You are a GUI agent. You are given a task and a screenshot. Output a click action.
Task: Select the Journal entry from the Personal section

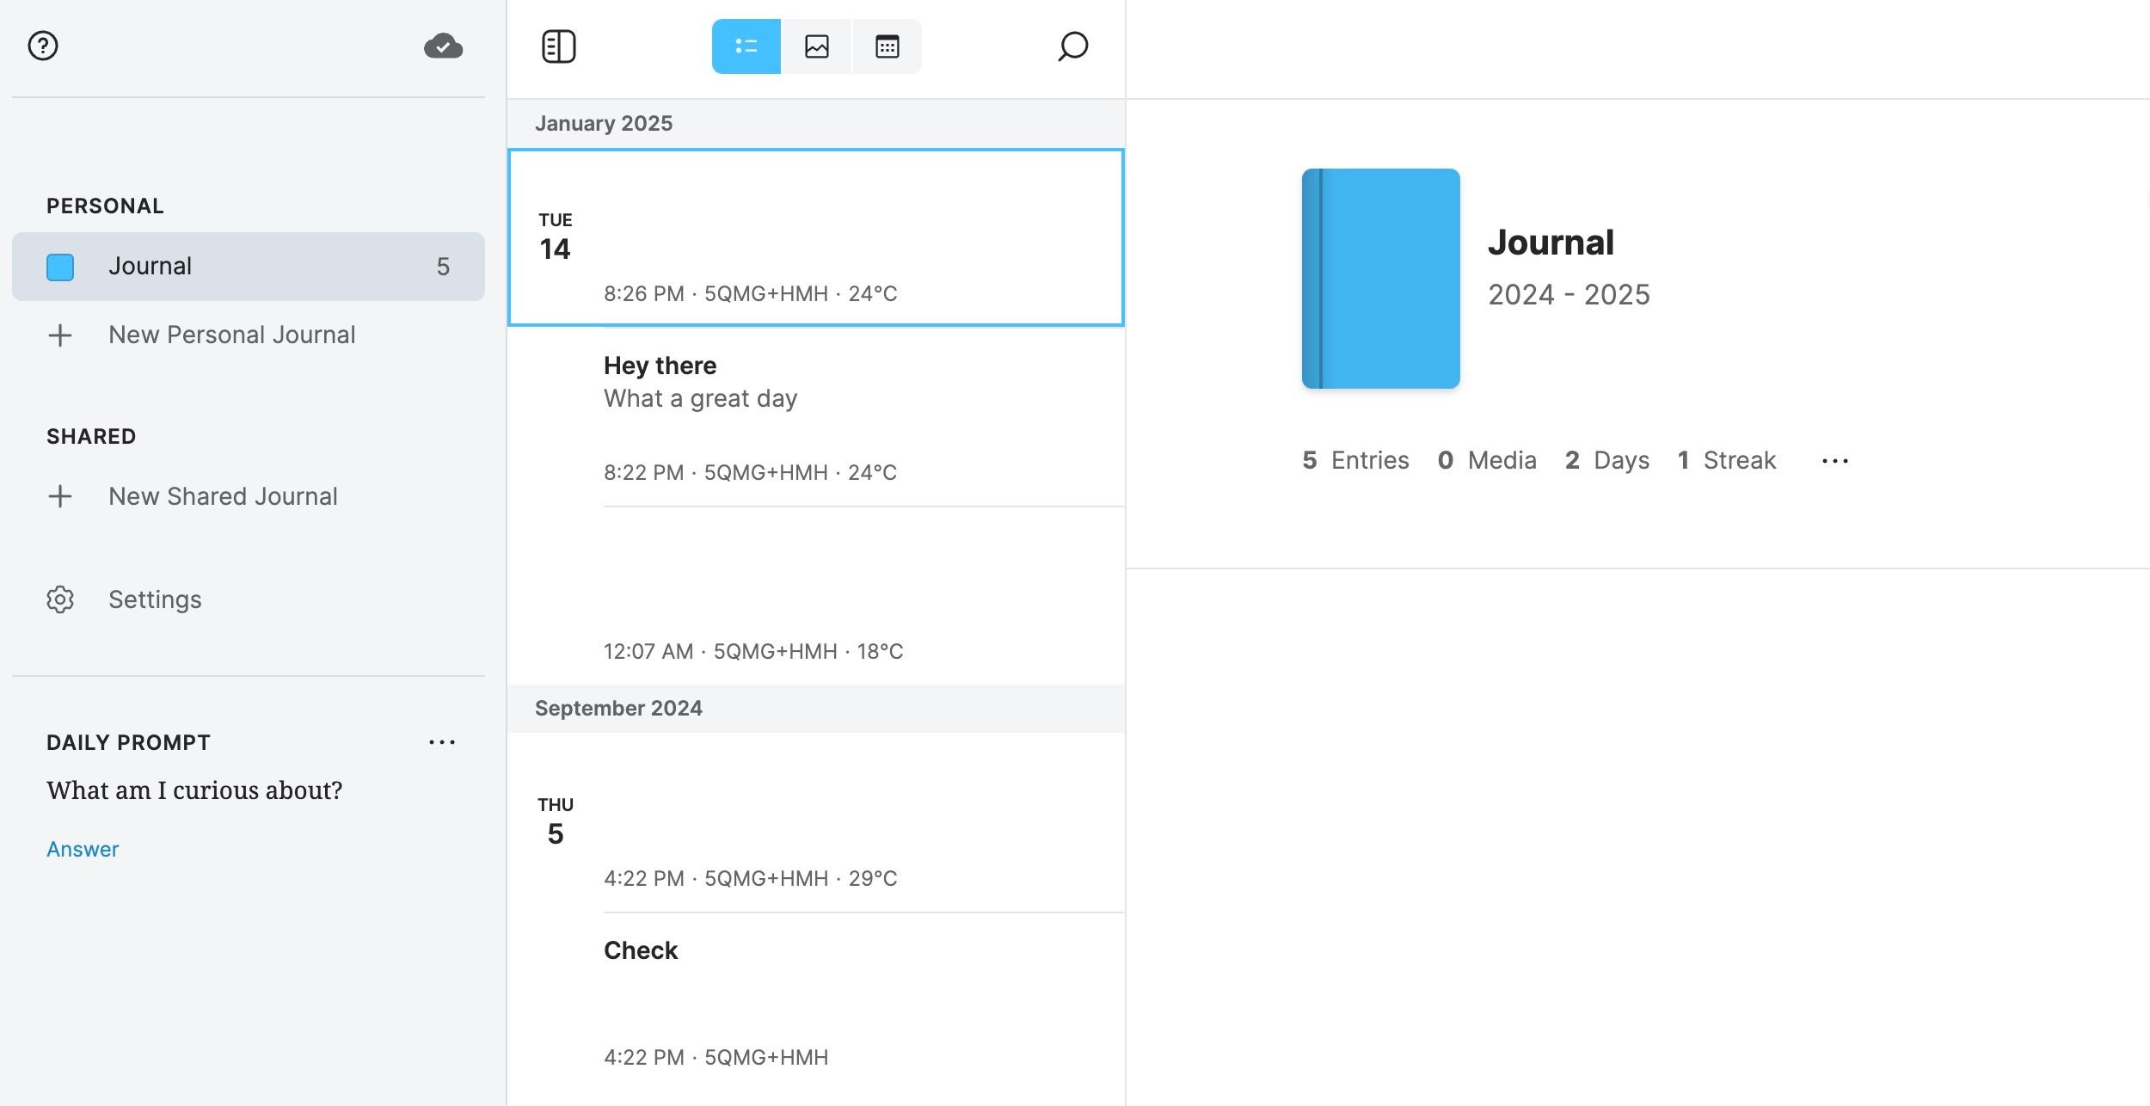[150, 266]
